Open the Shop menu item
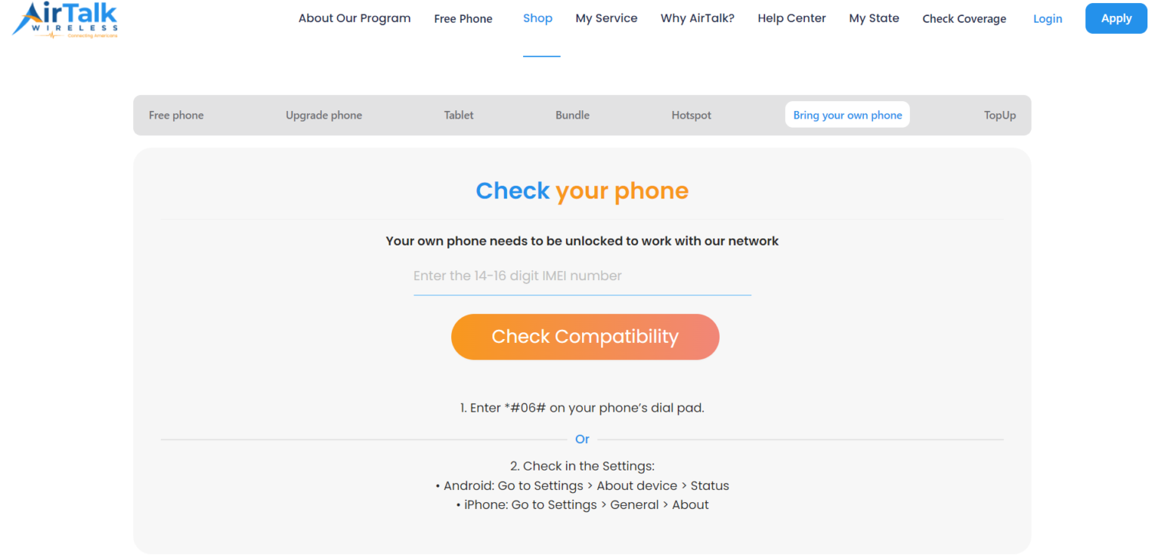 pos(537,18)
